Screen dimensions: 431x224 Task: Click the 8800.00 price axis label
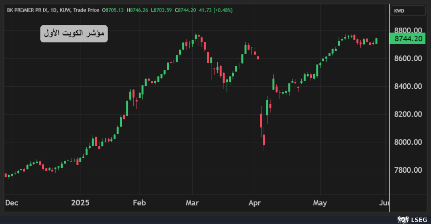(408, 30)
